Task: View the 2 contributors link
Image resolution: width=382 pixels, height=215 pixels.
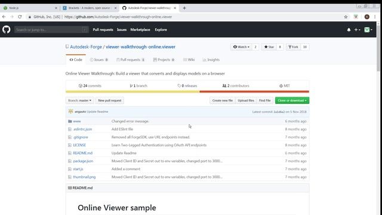Action: [236, 86]
